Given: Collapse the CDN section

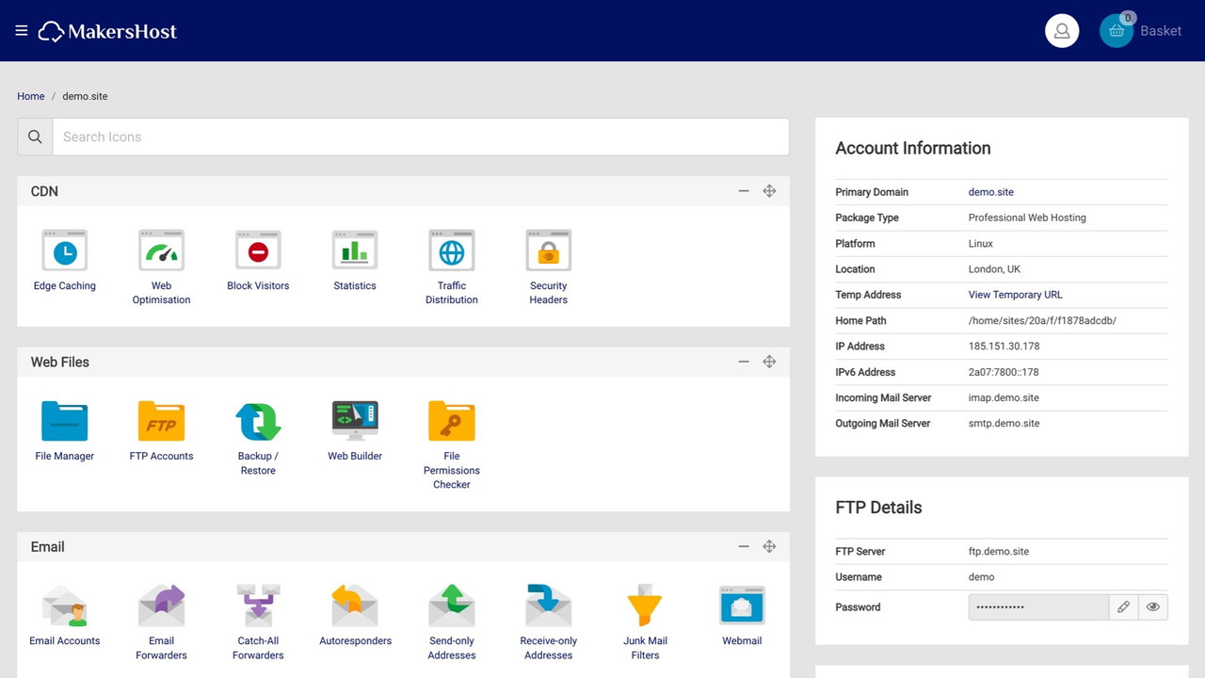Looking at the screenshot, I should coord(744,191).
